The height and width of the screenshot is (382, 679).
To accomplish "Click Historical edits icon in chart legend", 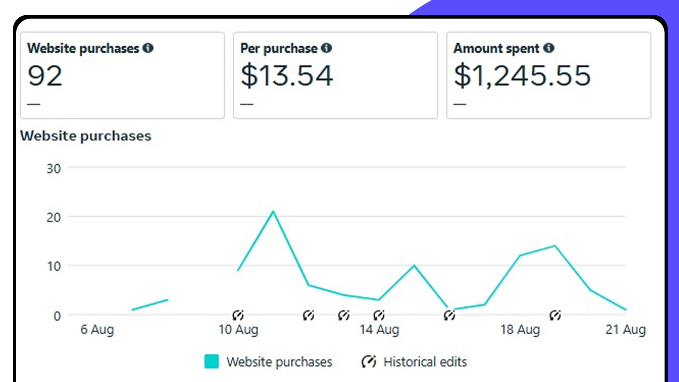I will click(369, 362).
